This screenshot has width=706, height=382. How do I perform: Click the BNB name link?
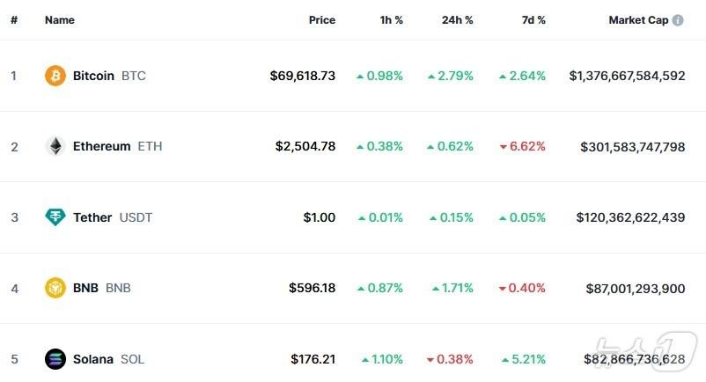click(85, 288)
